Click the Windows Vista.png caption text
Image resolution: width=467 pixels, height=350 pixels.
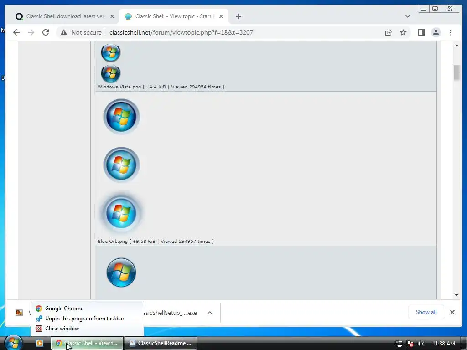click(x=161, y=87)
